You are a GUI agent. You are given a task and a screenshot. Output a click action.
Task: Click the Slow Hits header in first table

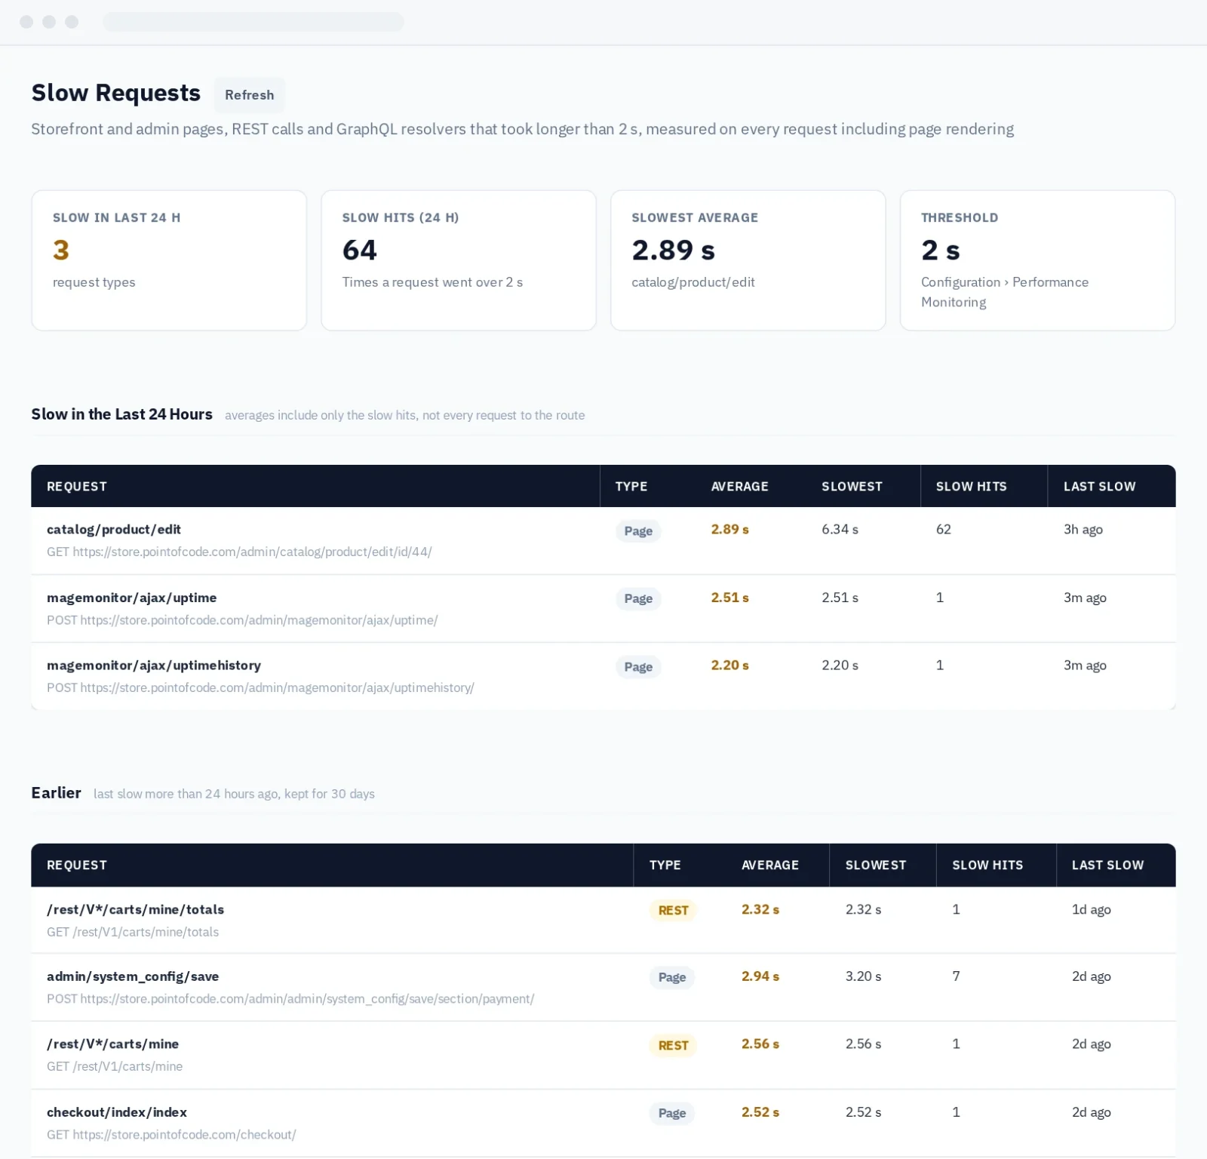click(971, 487)
